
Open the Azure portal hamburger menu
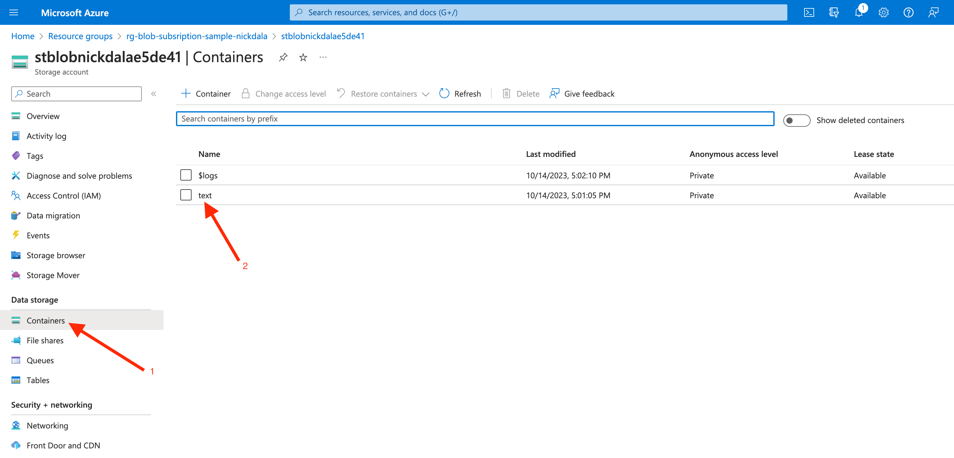14,12
